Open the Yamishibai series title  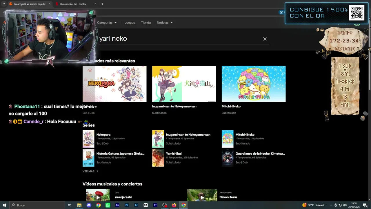(x=174, y=154)
